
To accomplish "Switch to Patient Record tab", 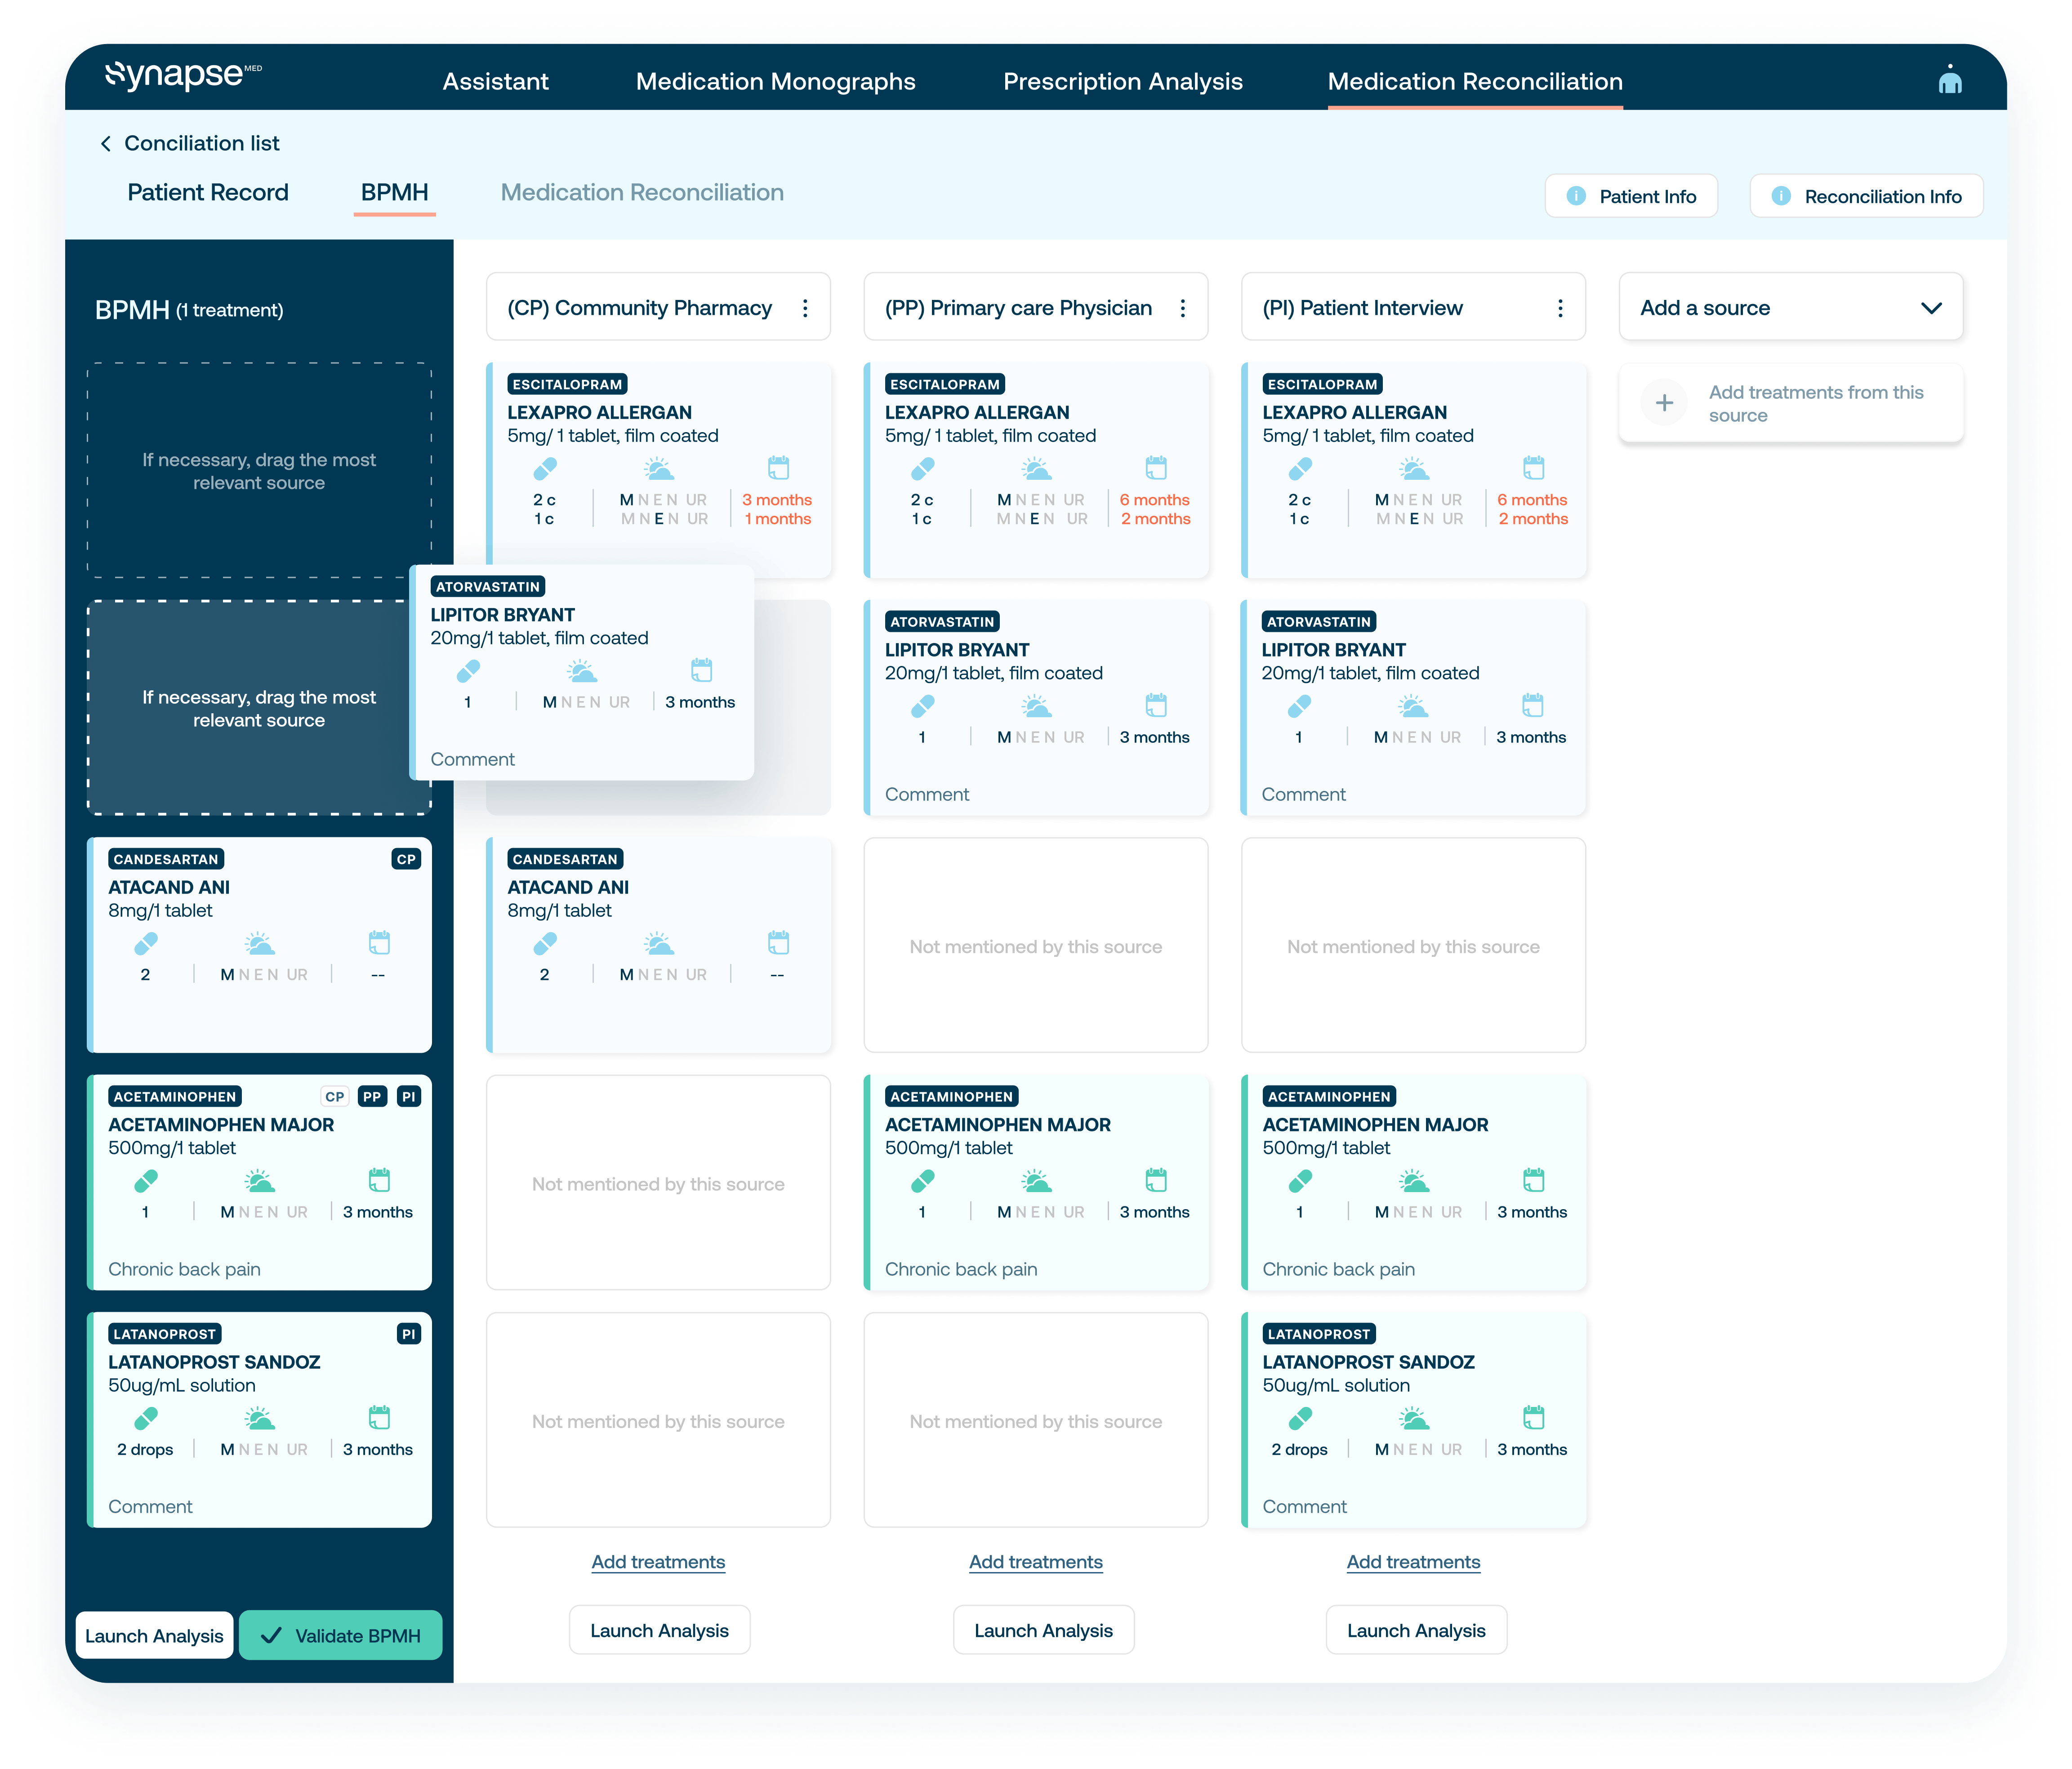I will coord(208,192).
